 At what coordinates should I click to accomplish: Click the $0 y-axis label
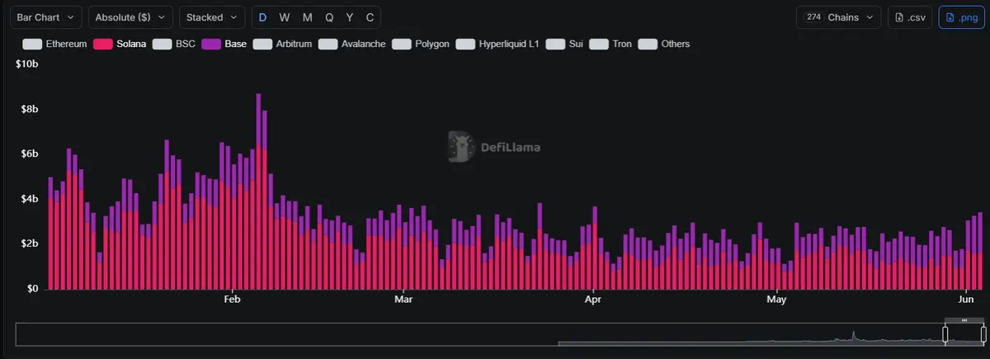(33, 289)
